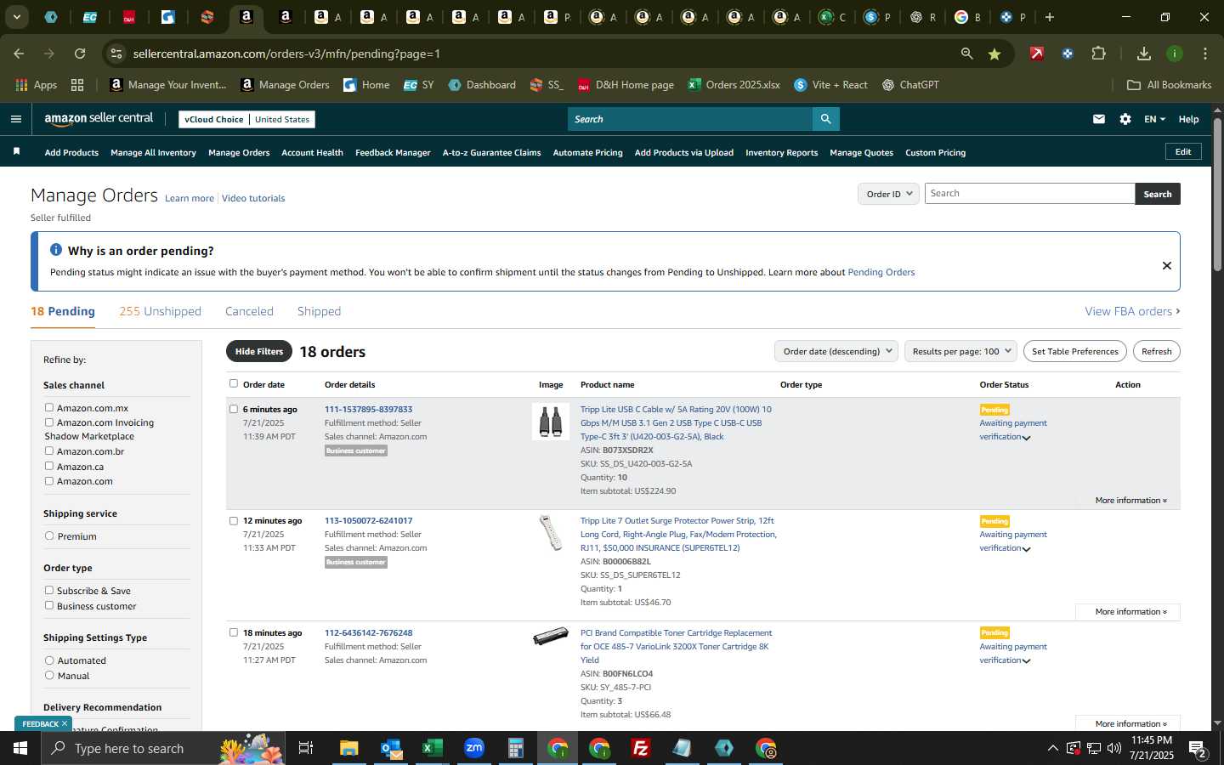
Task: Open browser downloads icon
Action: click(x=1144, y=54)
